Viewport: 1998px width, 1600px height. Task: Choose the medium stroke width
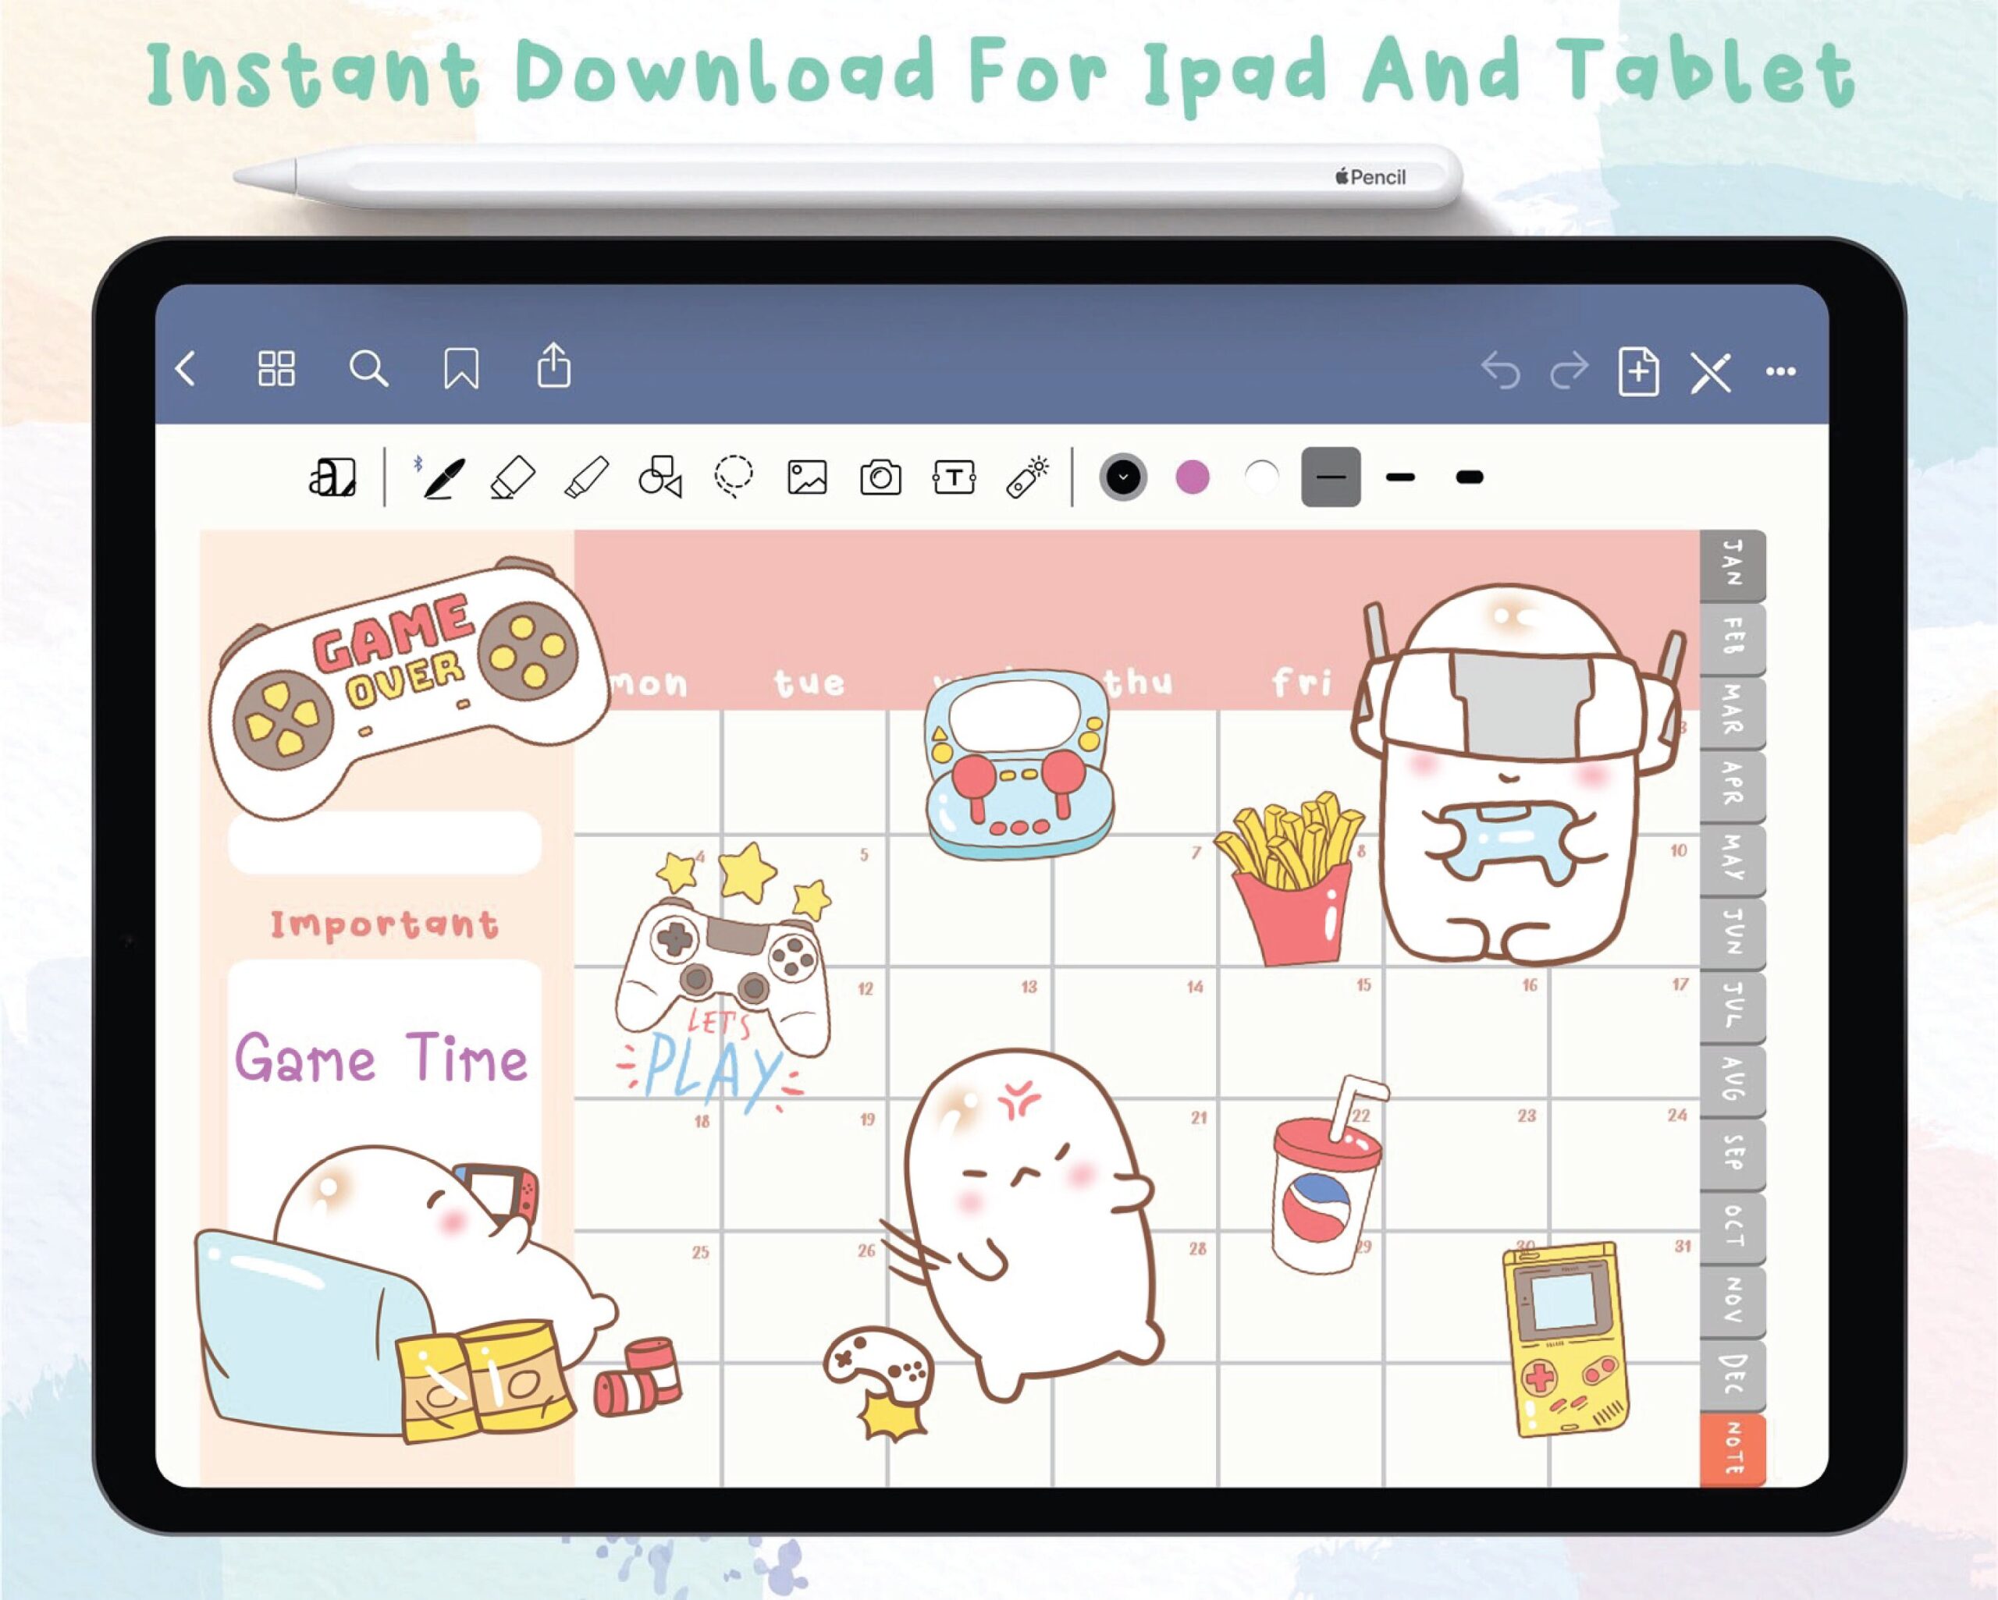1400,477
